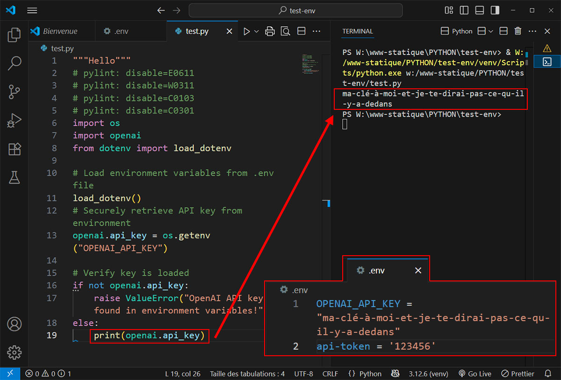Viewport: 561px width, 380px height.
Task: Close the test.py tab
Action: coord(230,31)
